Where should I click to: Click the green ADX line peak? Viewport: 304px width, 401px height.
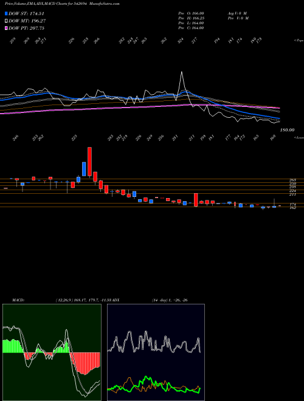(x=147, y=377)
